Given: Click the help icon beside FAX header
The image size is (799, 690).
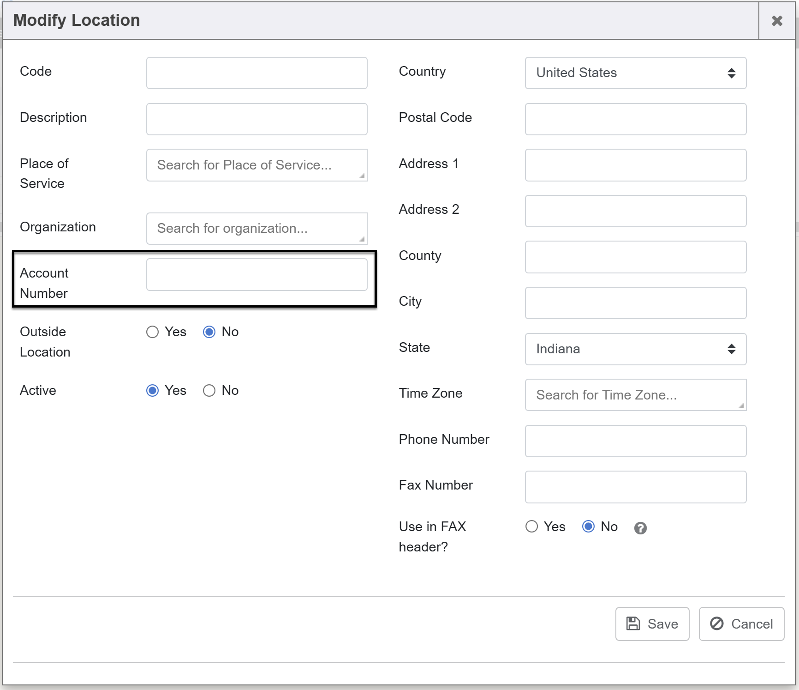Looking at the screenshot, I should 640,528.
